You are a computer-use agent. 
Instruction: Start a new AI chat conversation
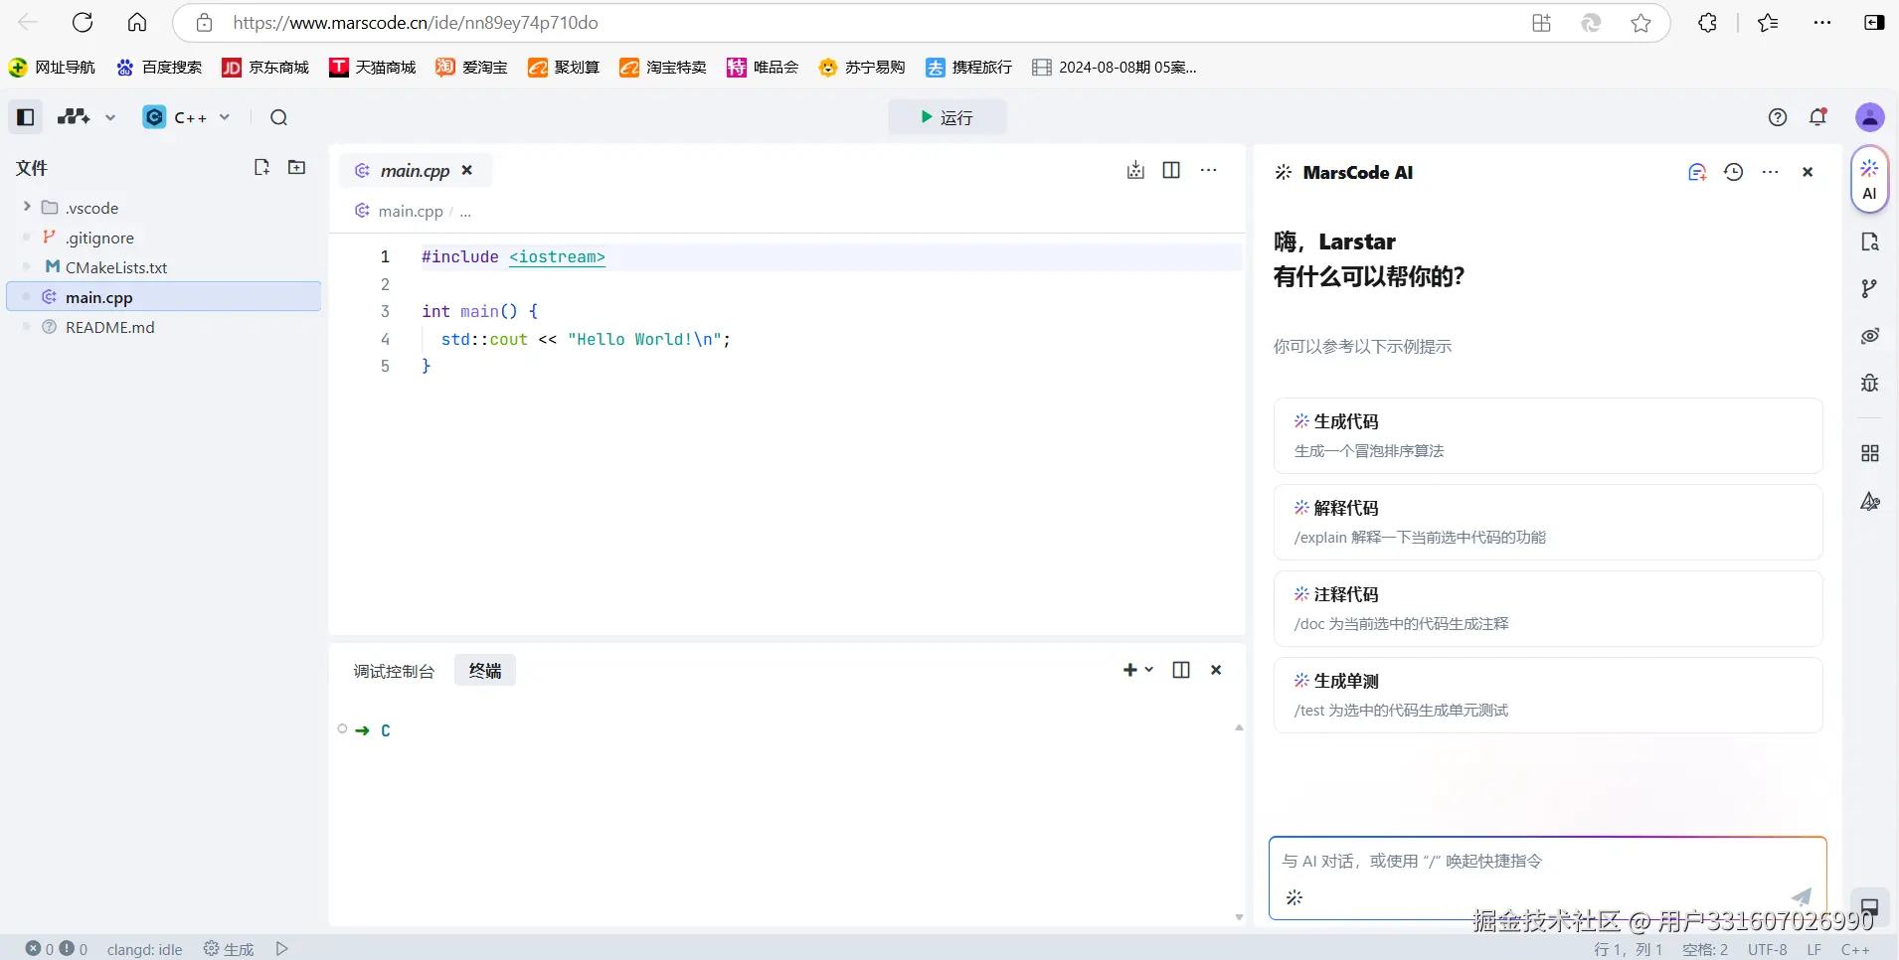tap(1697, 172)
